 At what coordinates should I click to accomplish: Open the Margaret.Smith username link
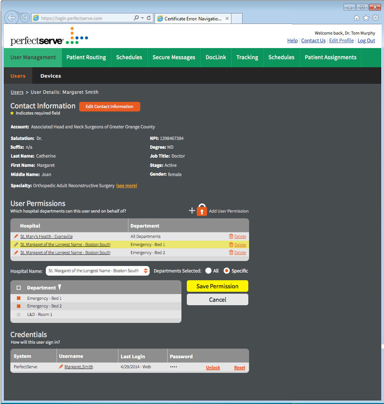tap(78, 367)
